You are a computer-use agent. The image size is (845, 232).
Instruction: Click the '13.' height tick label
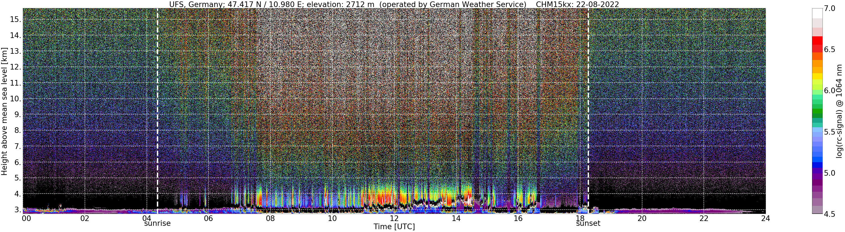click(x=15, y=51)
